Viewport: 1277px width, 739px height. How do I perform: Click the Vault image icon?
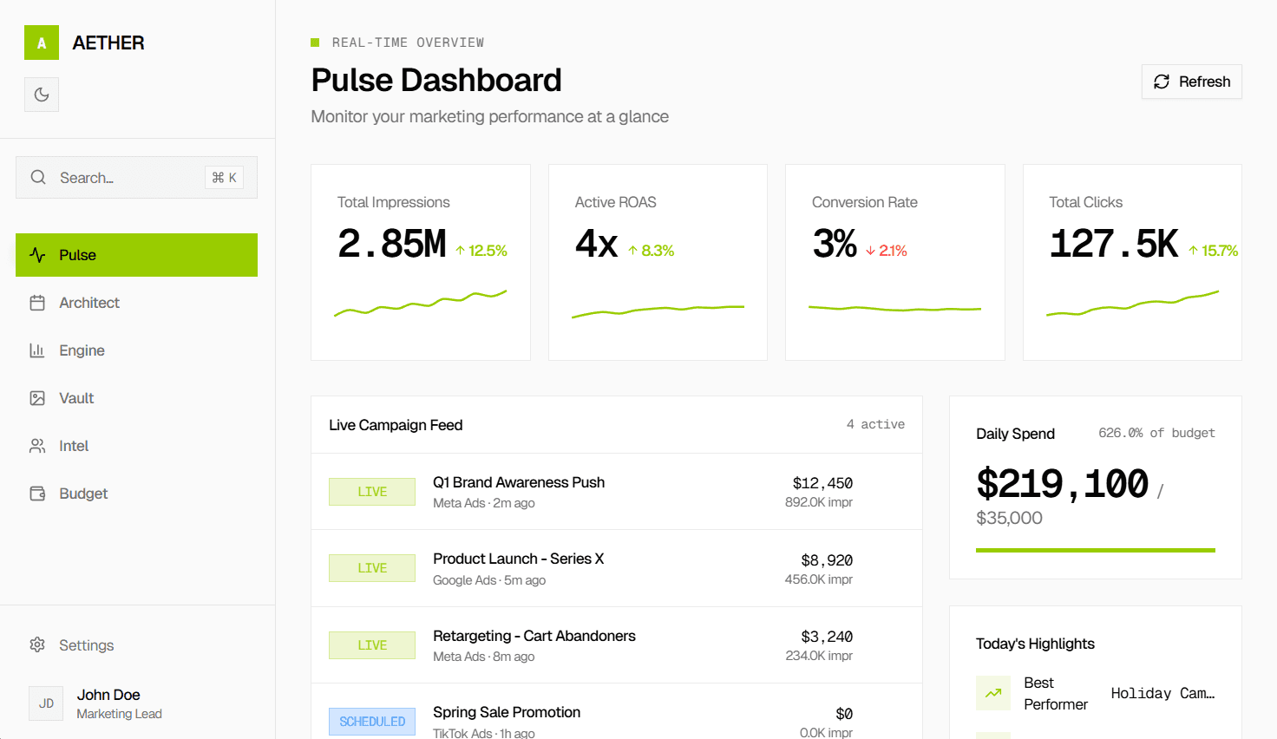[x=37, y=398]
